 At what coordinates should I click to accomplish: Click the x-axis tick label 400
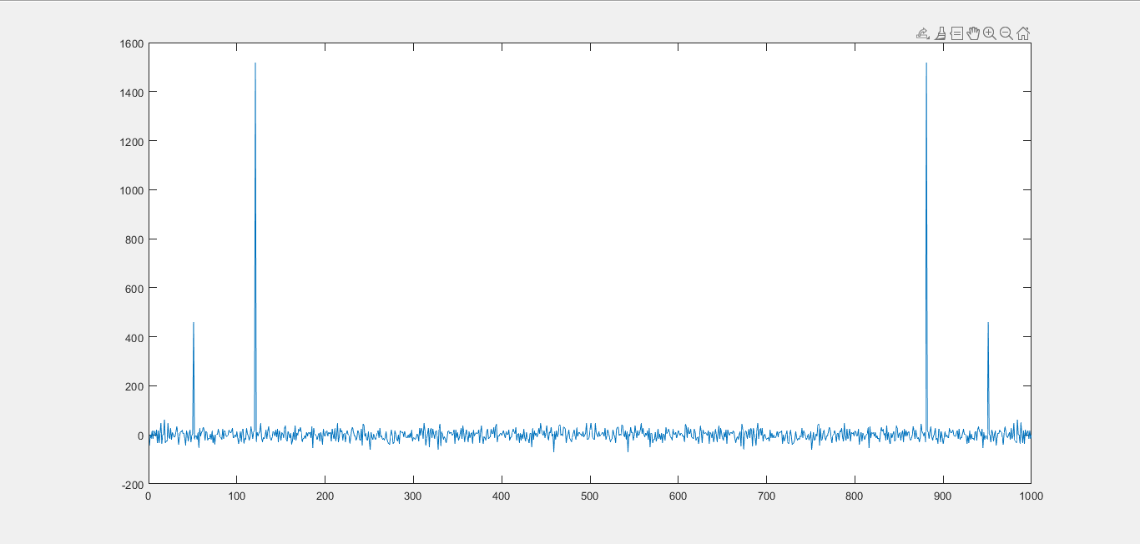[502, 496]
